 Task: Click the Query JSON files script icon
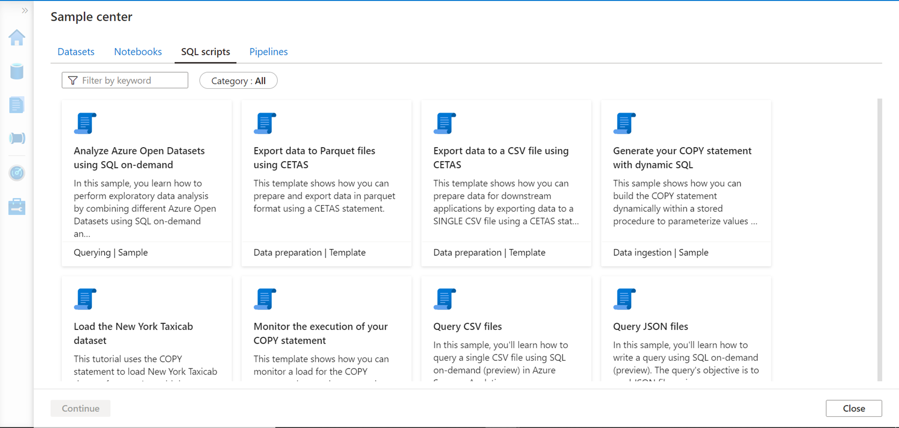coord(624,299)
